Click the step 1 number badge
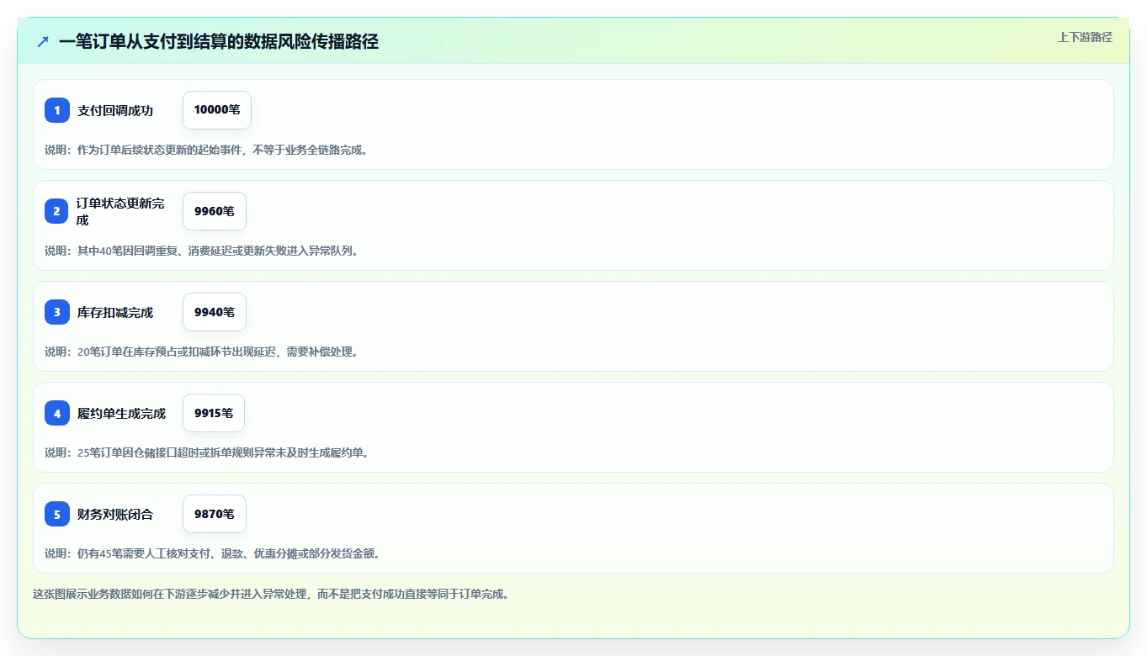The image size is (1147, 656). click(57, 110)
